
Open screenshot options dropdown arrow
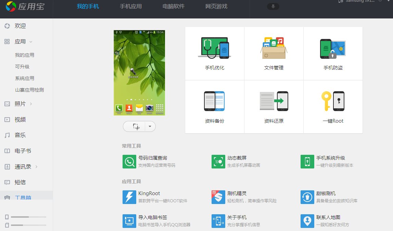tap(150, 126)
